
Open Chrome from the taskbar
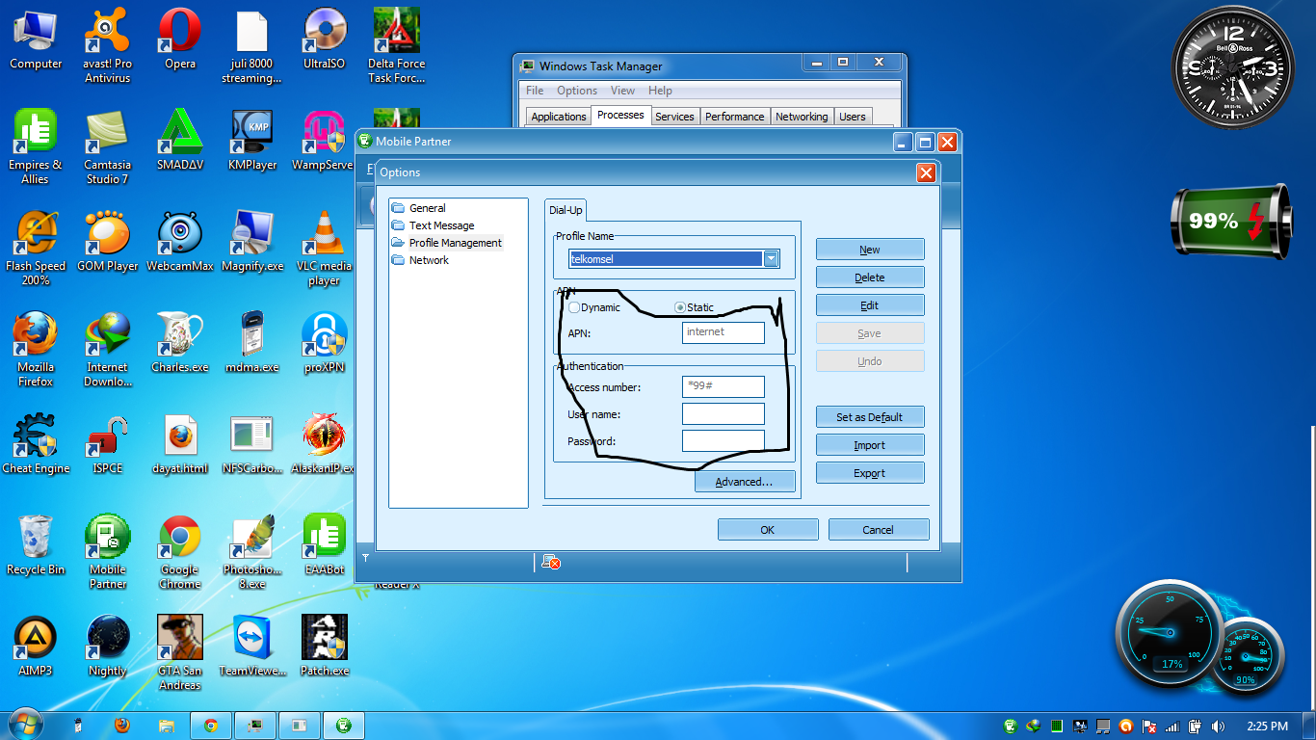(x=211, y=726)
